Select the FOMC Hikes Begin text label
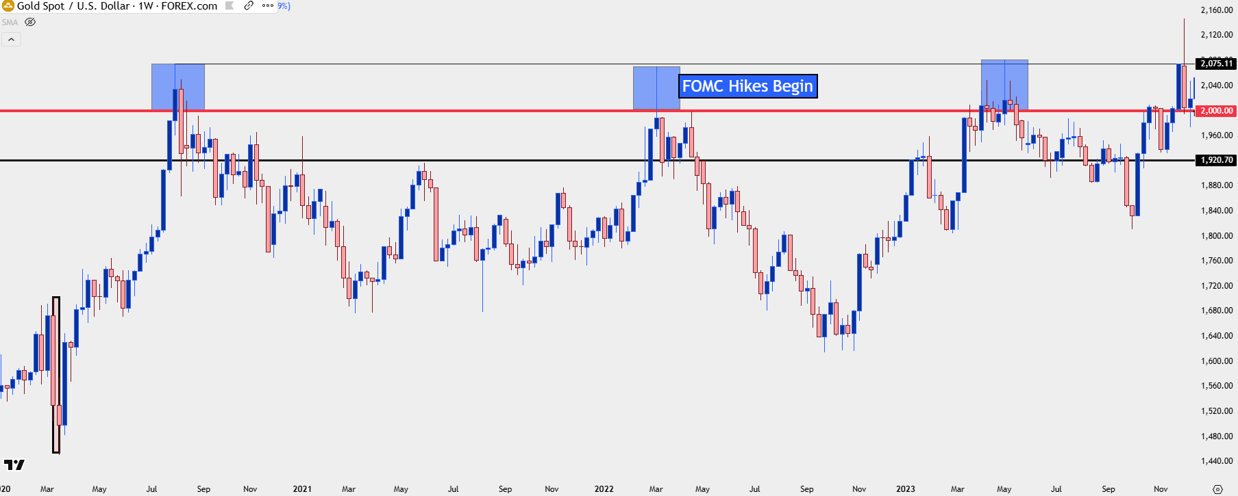This screenshot has height=496, width=1238. pos(747,86)
